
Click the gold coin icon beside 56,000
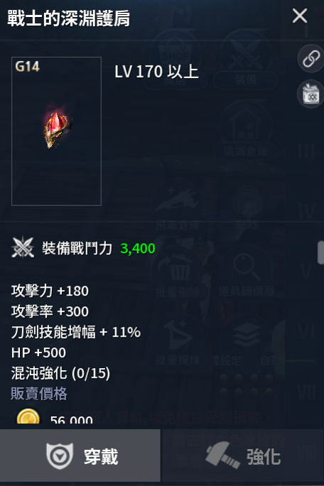[x=28, y=416]
